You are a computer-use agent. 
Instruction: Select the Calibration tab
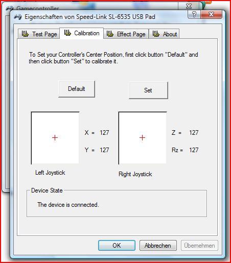click(81, 33)
